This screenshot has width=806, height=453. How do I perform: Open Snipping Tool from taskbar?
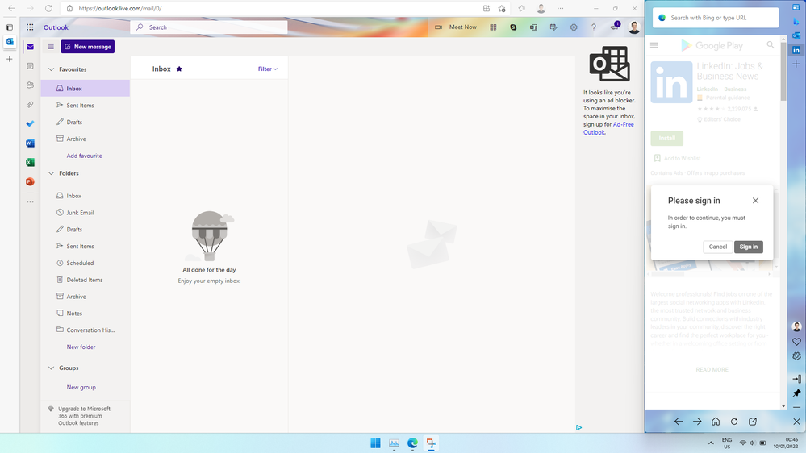coord(432,443)
